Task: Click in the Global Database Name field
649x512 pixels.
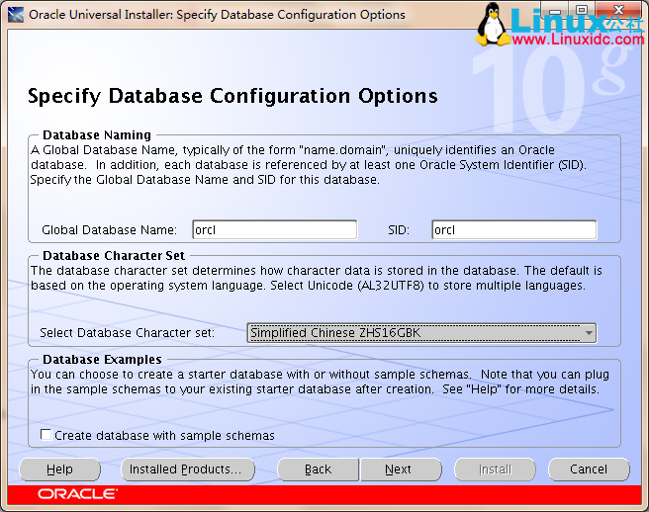Action: 274,229
